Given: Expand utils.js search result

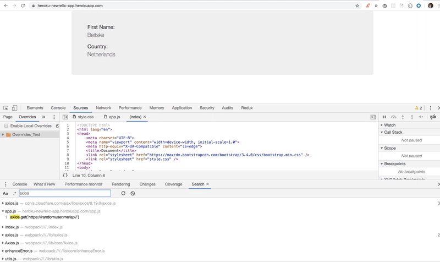Looking at the screenshot, I should (x=3, y=259).
